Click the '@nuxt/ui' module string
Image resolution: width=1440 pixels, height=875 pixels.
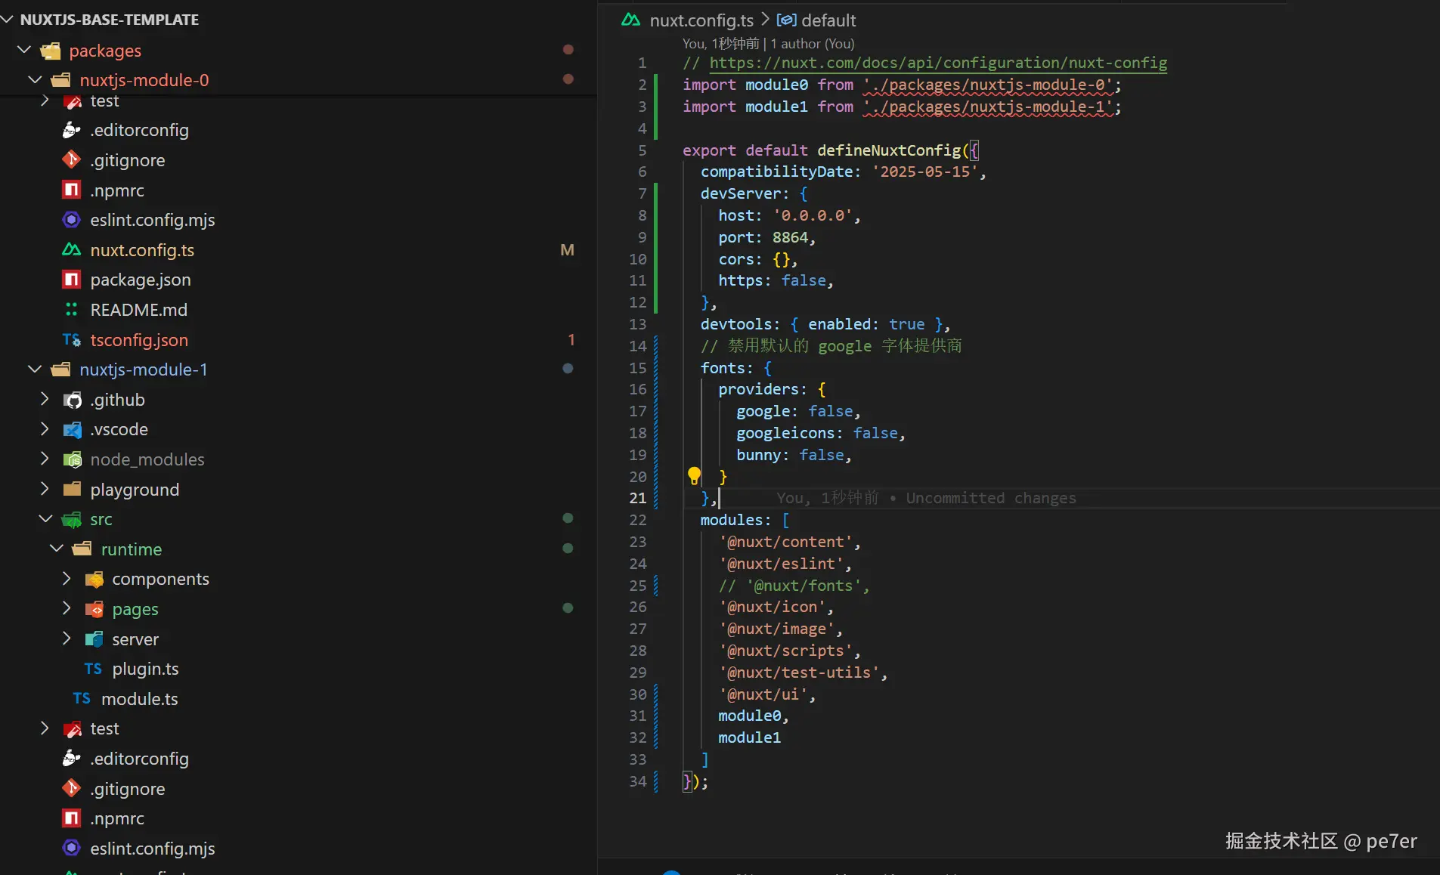coord(763,694)
